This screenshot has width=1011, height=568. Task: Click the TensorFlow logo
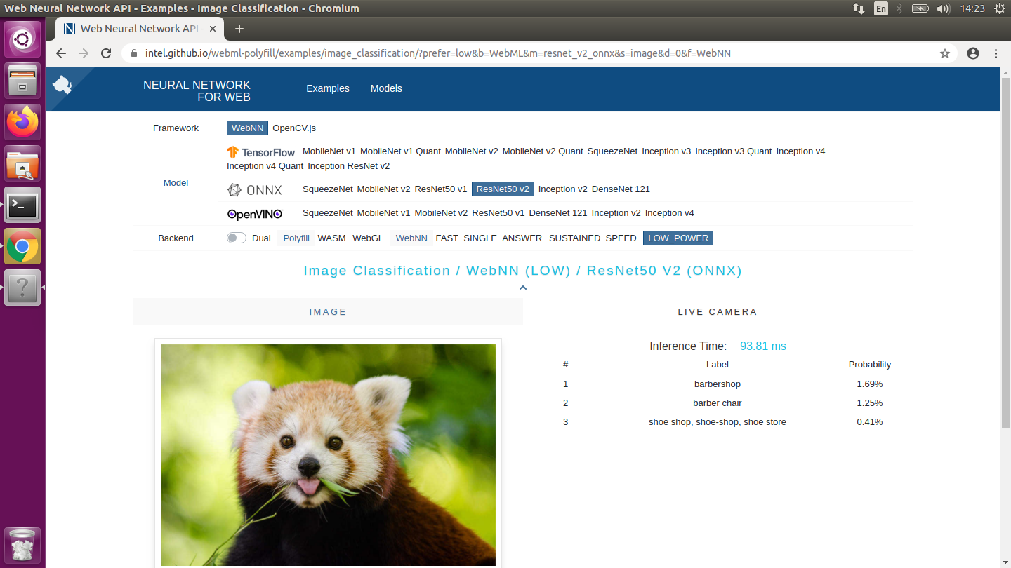261,152
